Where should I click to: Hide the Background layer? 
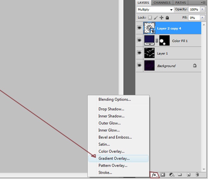coord(139,65)
